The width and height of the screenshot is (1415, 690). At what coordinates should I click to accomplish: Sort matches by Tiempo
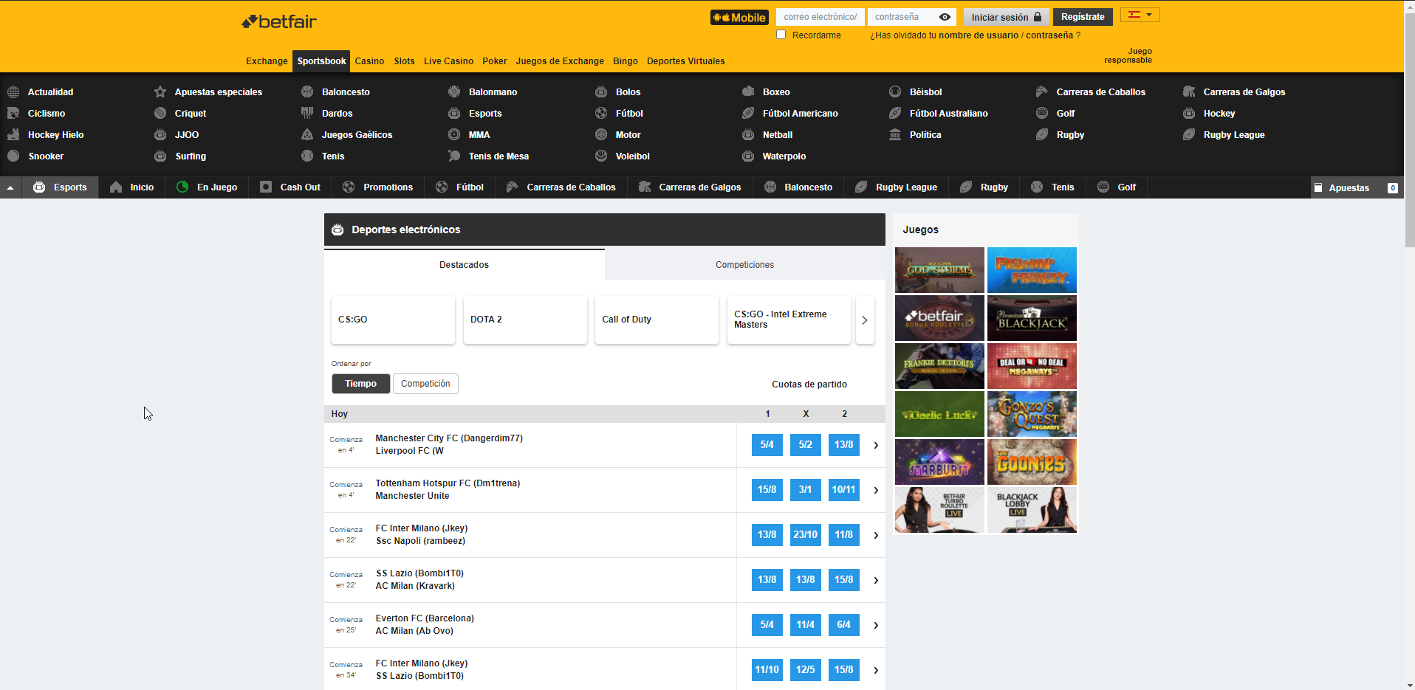pyautogui.click(x=360, y=384)
